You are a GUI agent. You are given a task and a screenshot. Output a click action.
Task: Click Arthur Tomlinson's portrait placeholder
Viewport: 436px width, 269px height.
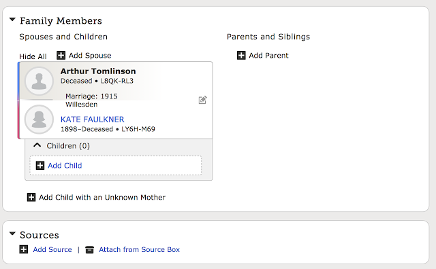pyautogui.click(x=39, y=81)
